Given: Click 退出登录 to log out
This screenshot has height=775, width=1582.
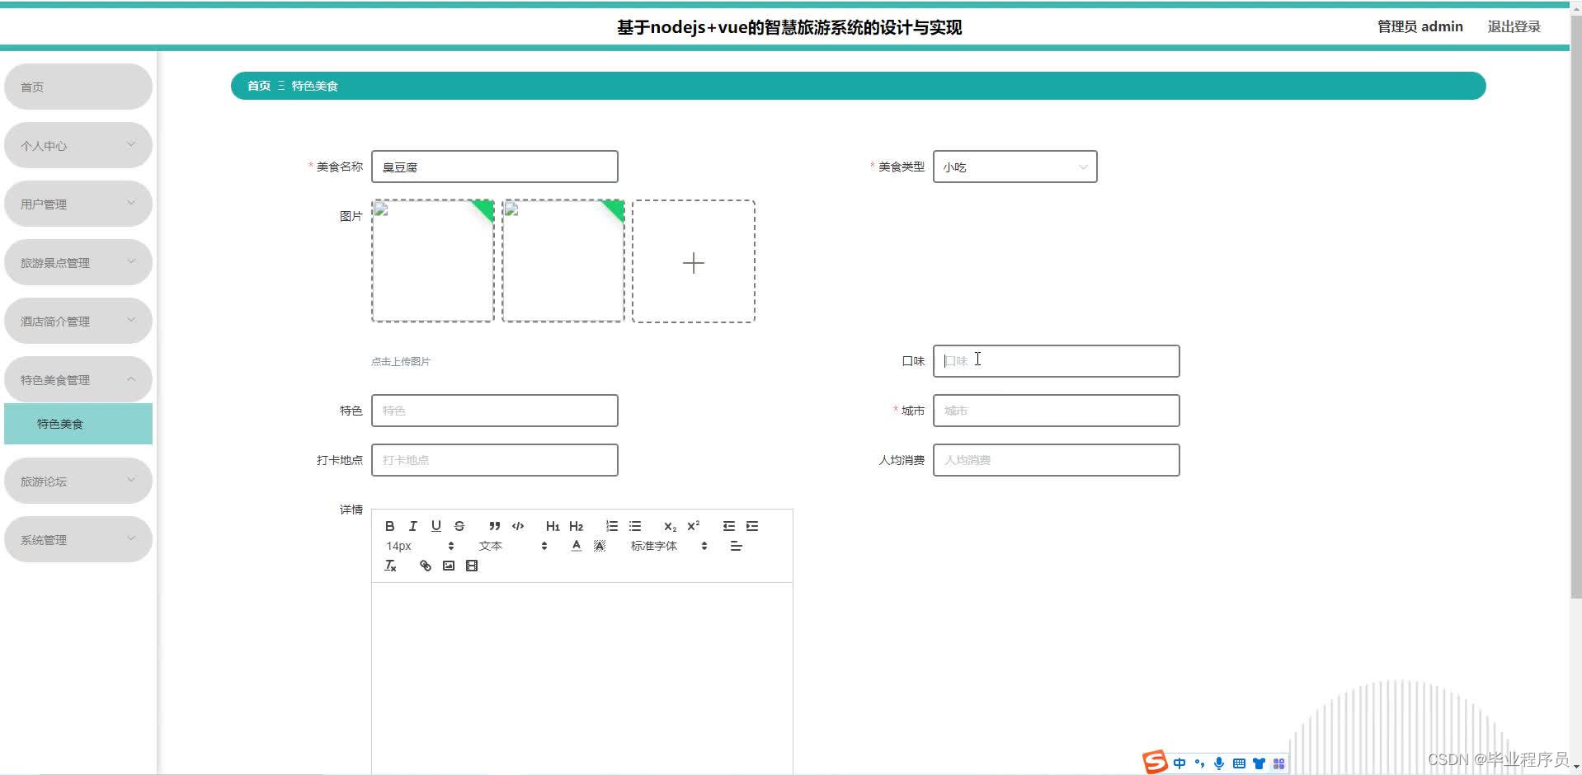Looking at the screenshot, I should click(x=1514, y=26).
